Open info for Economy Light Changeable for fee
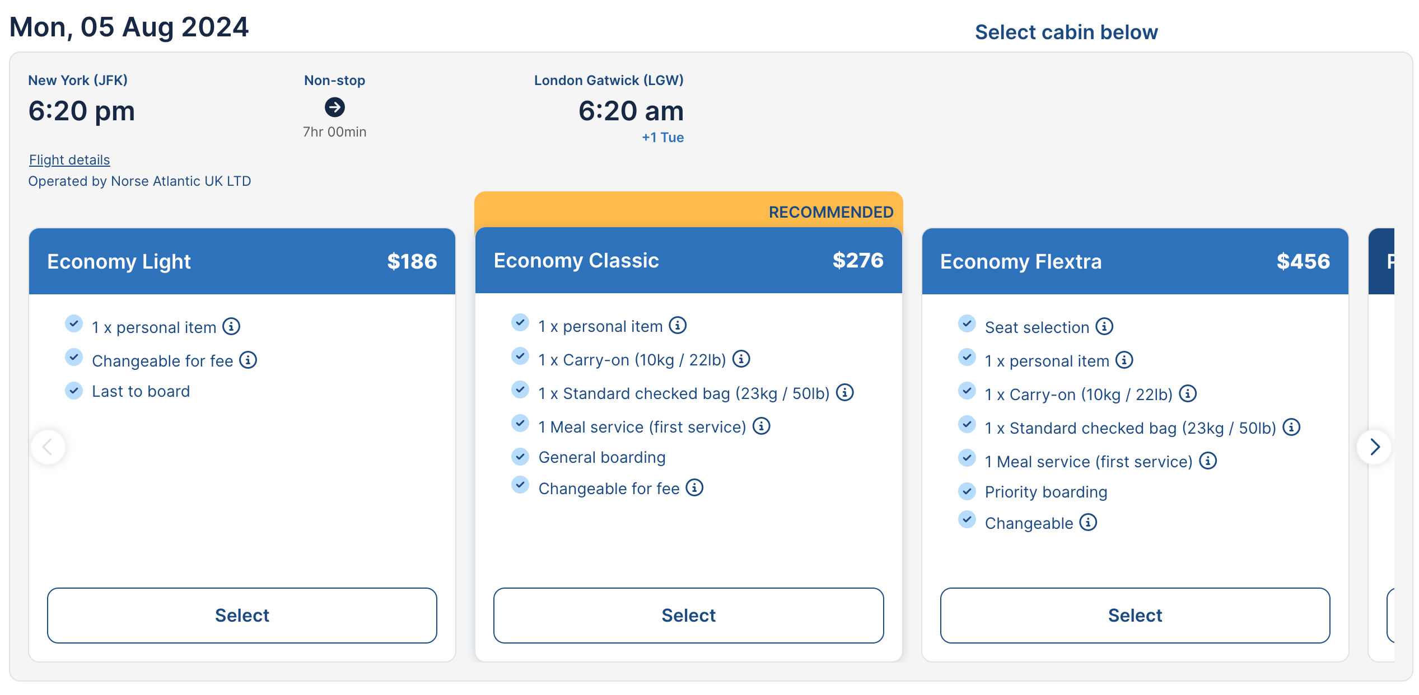1419x695 pixels. point(248,360)
